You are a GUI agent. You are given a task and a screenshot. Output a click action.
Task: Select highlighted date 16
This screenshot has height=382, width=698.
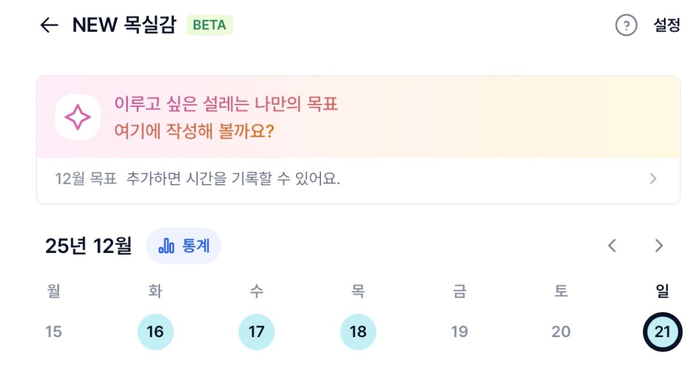click(155, 331)
